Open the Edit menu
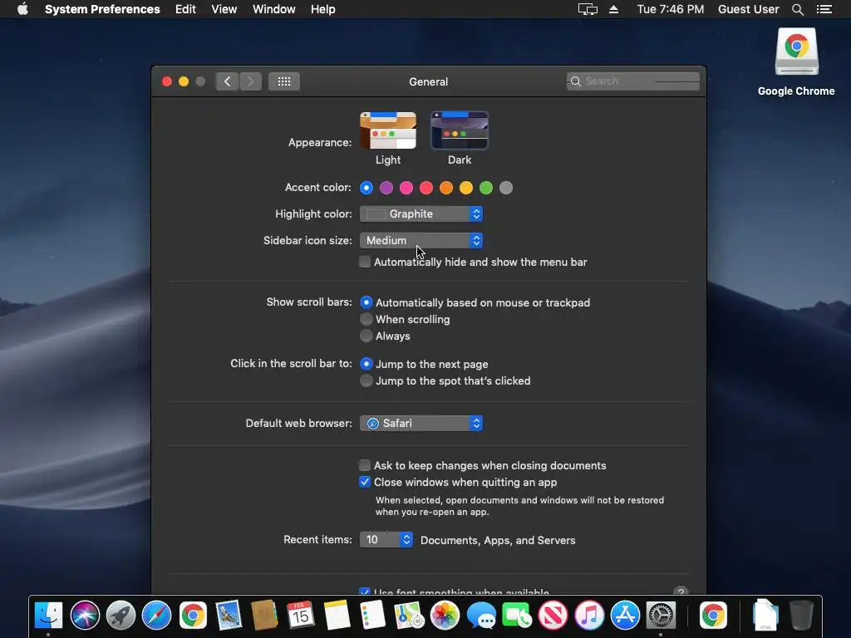Image resolution: width=851 pixels, height=638 pixels. (185, 9)
